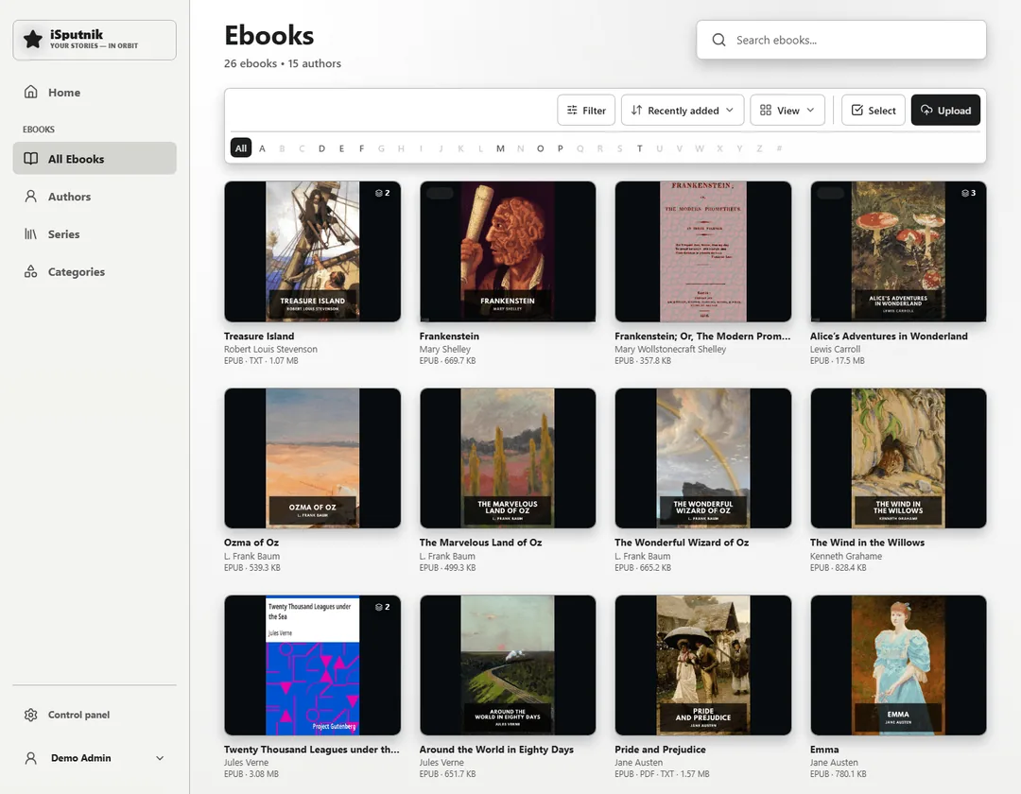
Task: Filter ebooks by letter E
Action: (341, 148)
